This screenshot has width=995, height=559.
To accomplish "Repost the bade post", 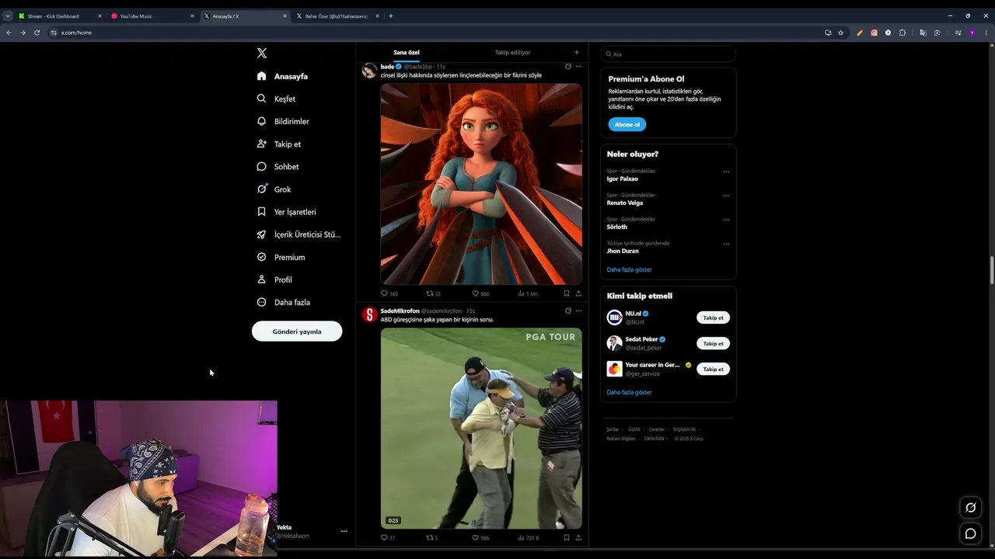I will [433, 293].
